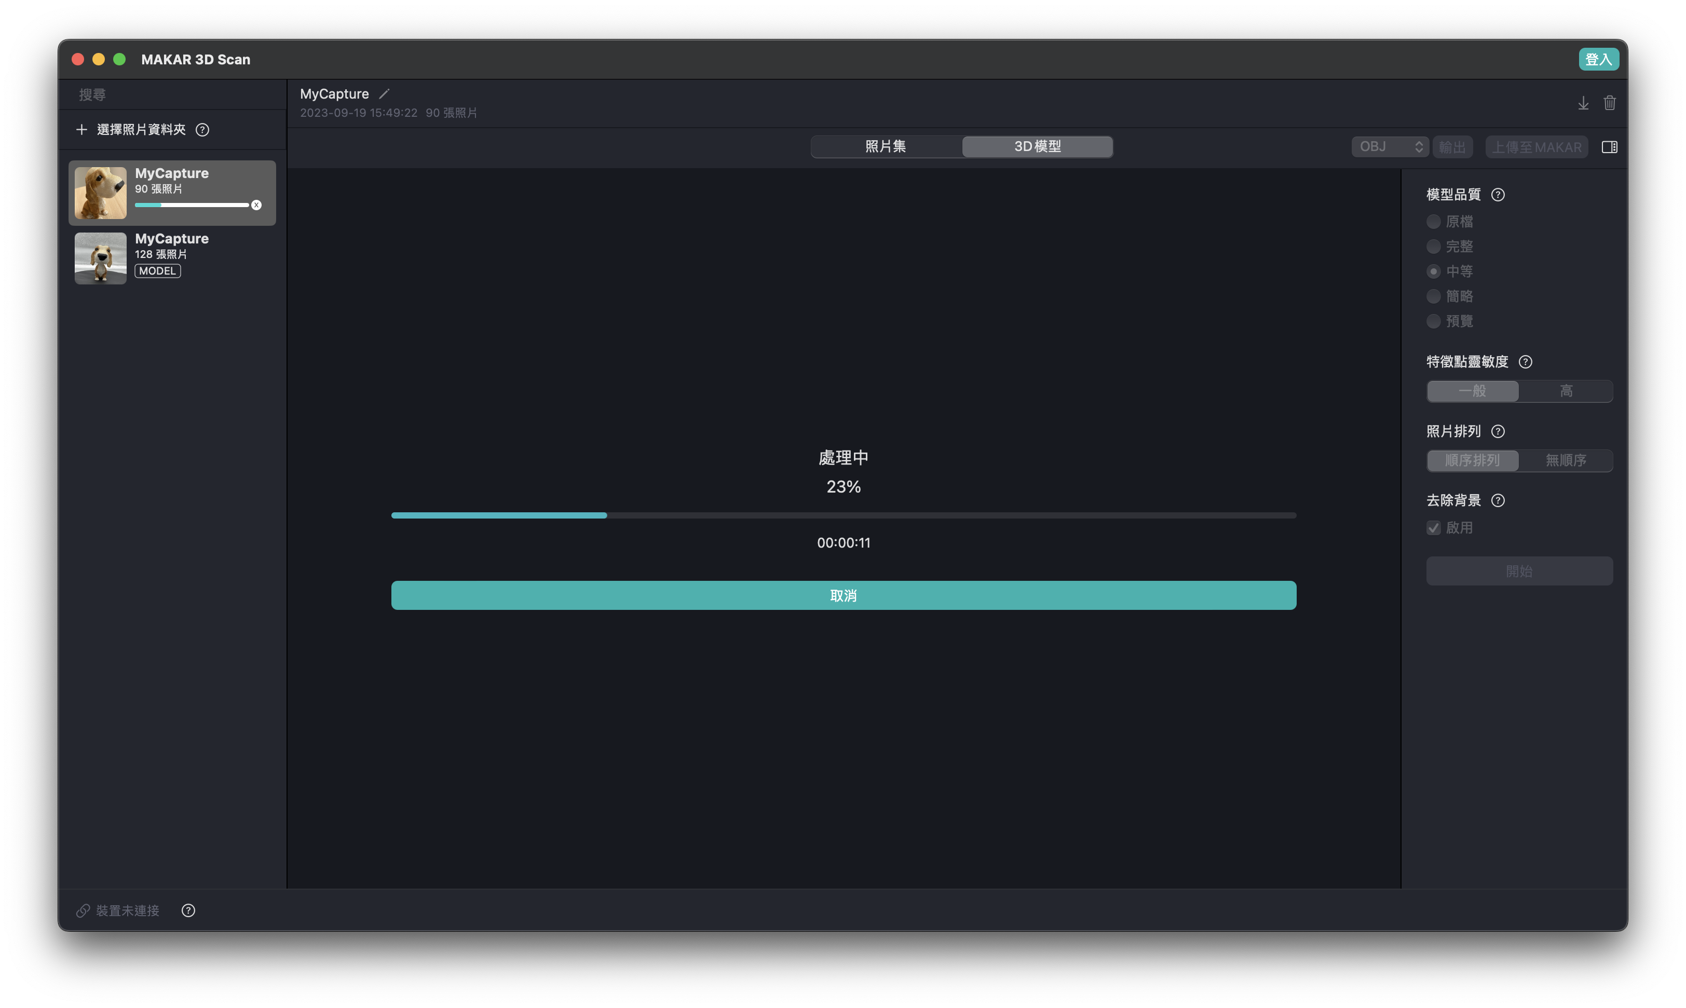The image size is (1686, 1008).
Task: Click the plus icon to add photo folder
Action: [x=81, y=130]
